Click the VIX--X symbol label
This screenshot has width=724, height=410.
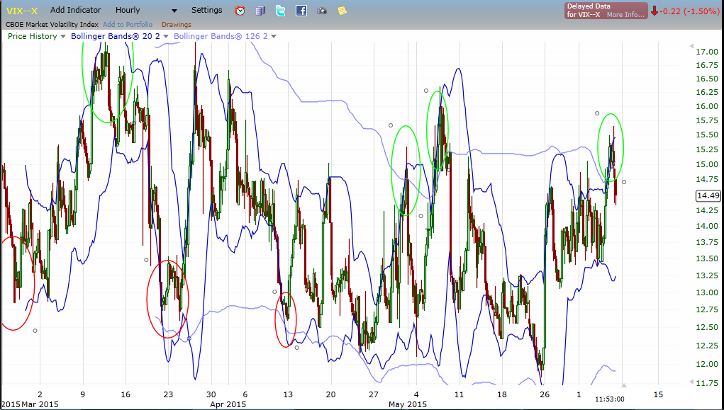(x=22, y=11)
